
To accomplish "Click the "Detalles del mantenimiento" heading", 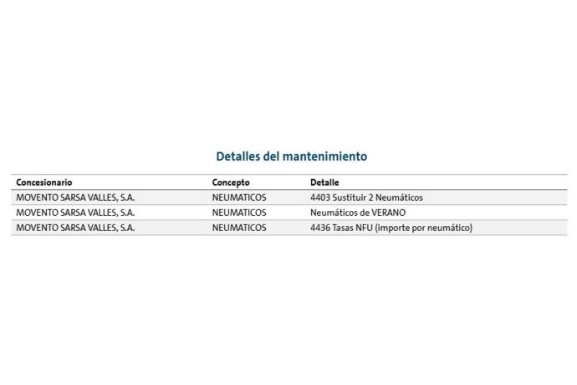I will tap(291, 157).
